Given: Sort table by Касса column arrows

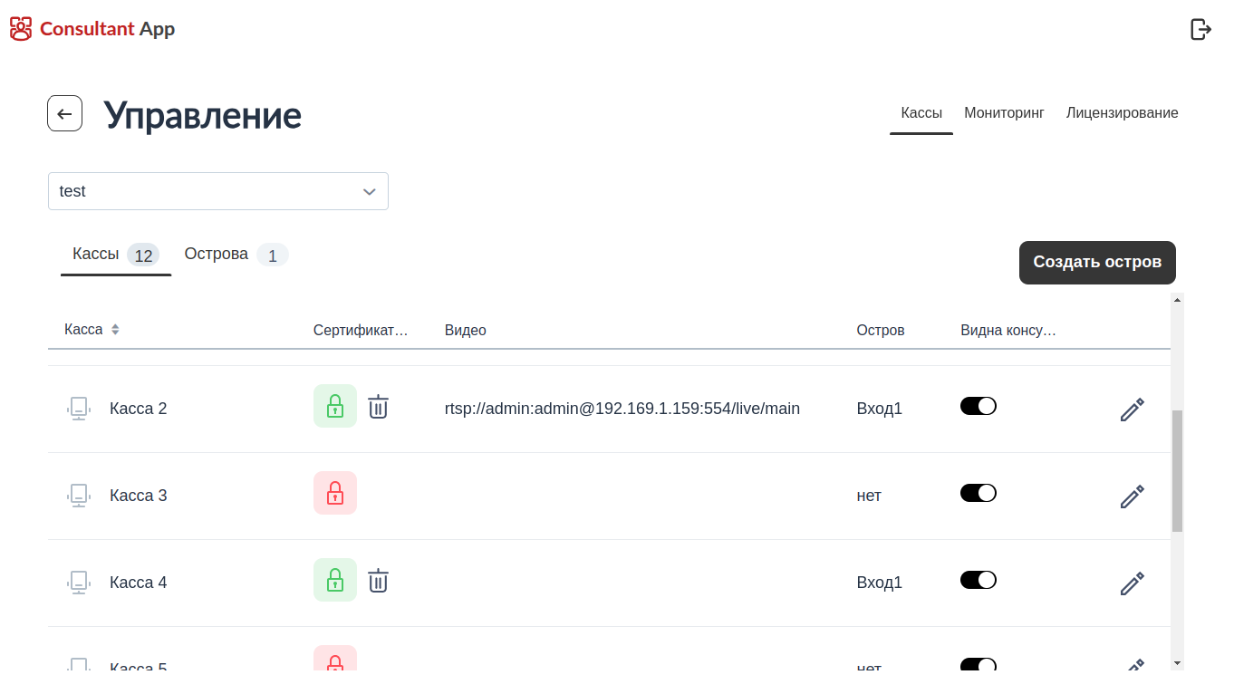Looking at the screenshot, I should click(x=115, y=330).
